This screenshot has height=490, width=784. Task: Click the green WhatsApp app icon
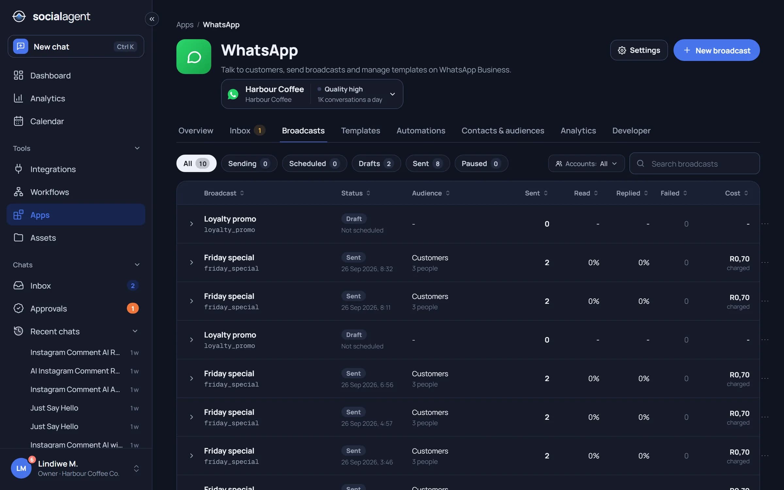point(194,57)
